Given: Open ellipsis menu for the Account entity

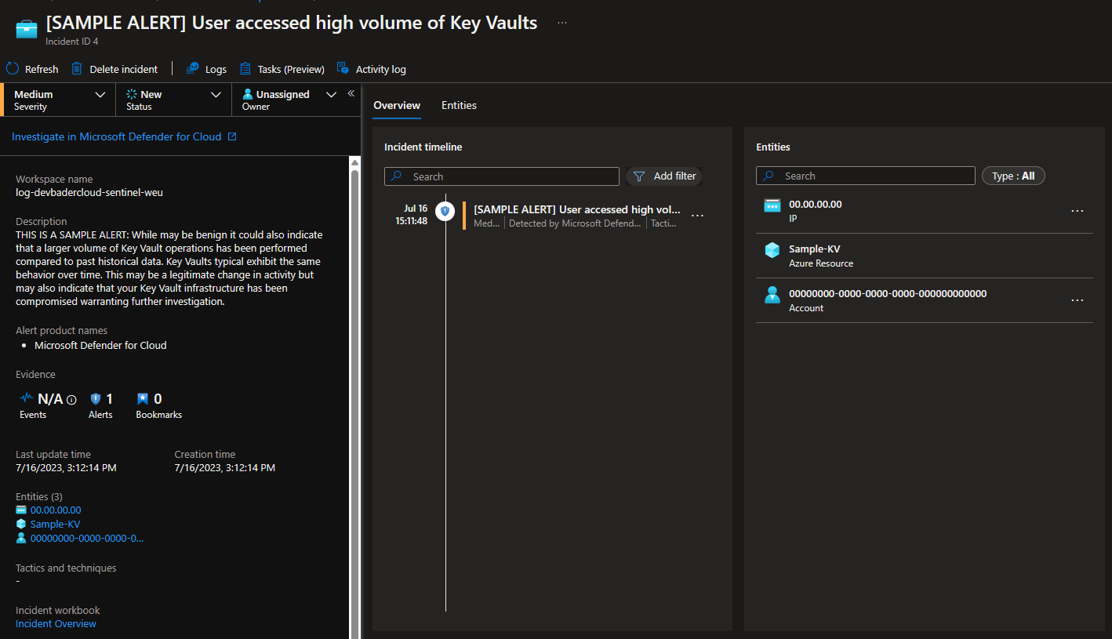Looking at the screenshot, I should [x=1077, y=300].
